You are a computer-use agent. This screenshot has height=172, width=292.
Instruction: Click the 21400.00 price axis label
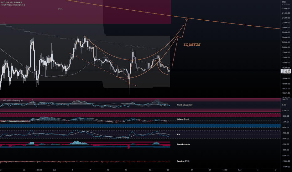(286, 13)
